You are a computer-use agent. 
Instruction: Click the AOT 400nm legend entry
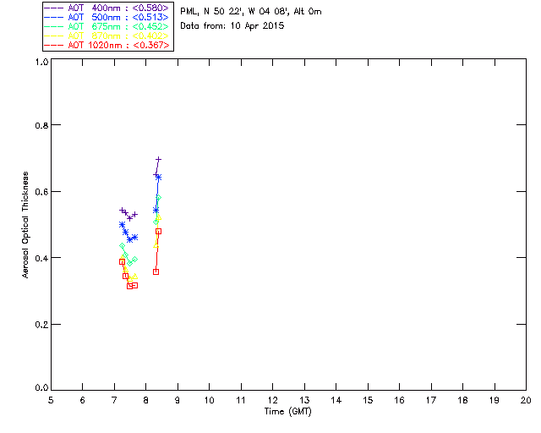coord(107,8)
